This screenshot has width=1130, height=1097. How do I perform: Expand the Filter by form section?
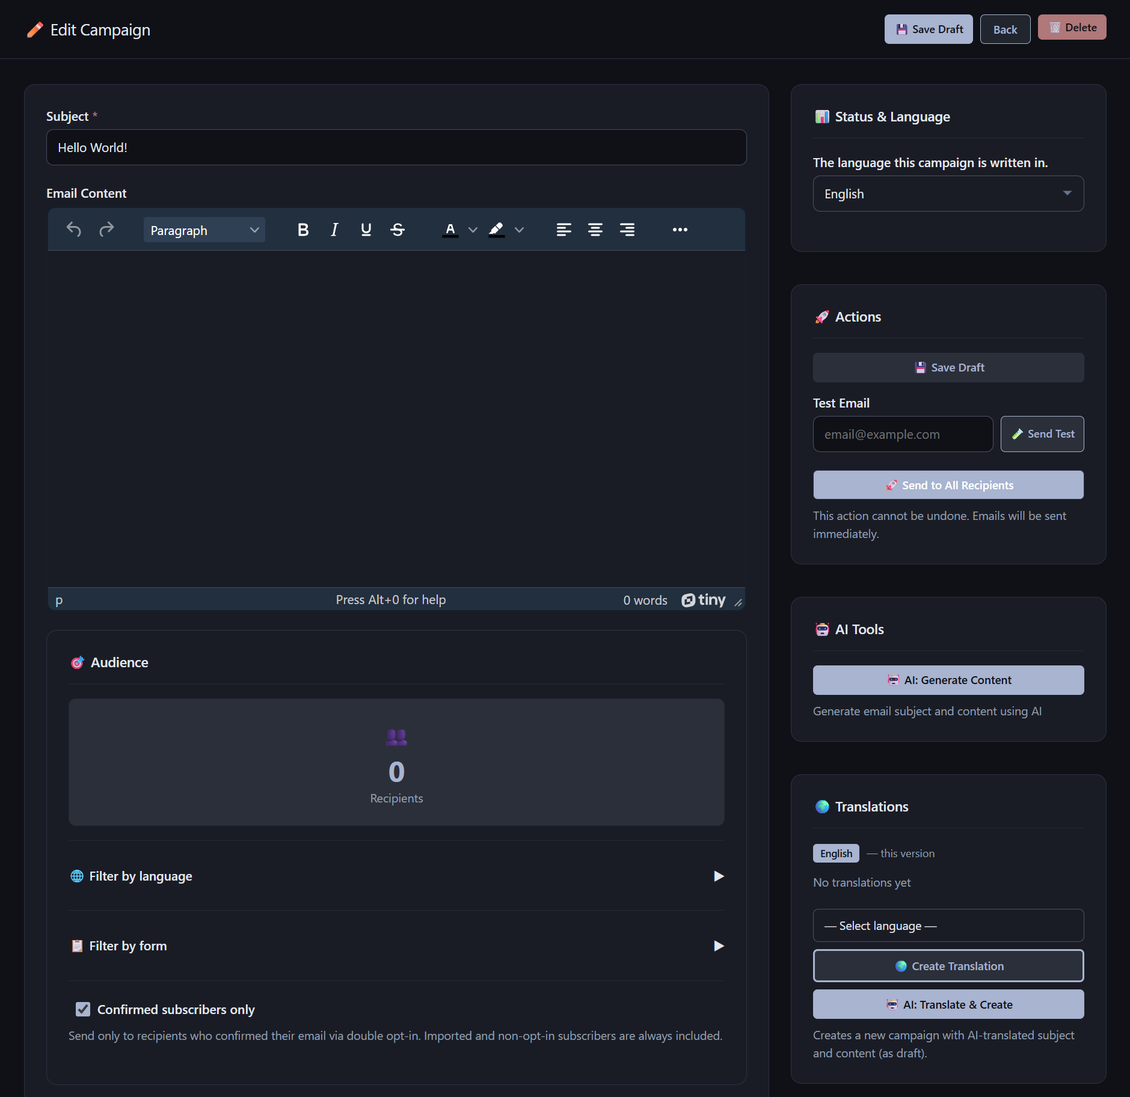pos(397,946)
